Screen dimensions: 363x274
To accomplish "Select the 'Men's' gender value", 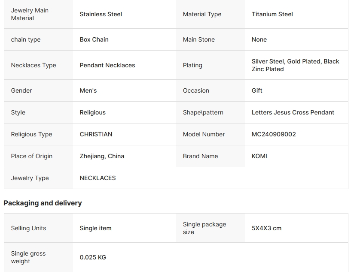I will click(88, 90).
